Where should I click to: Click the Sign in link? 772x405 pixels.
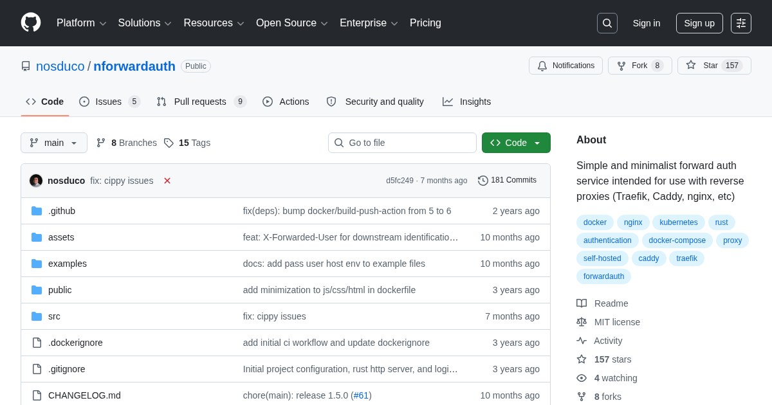click(x=647, y=23)
